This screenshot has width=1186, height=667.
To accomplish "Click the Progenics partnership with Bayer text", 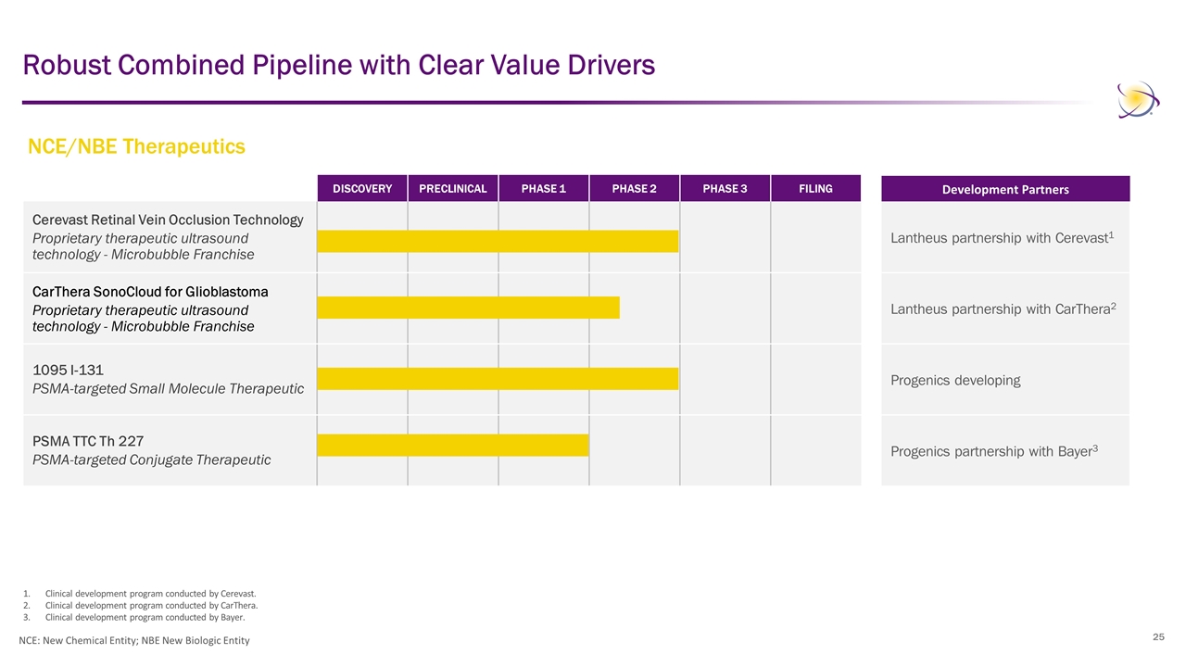I will tap(994, 451).
